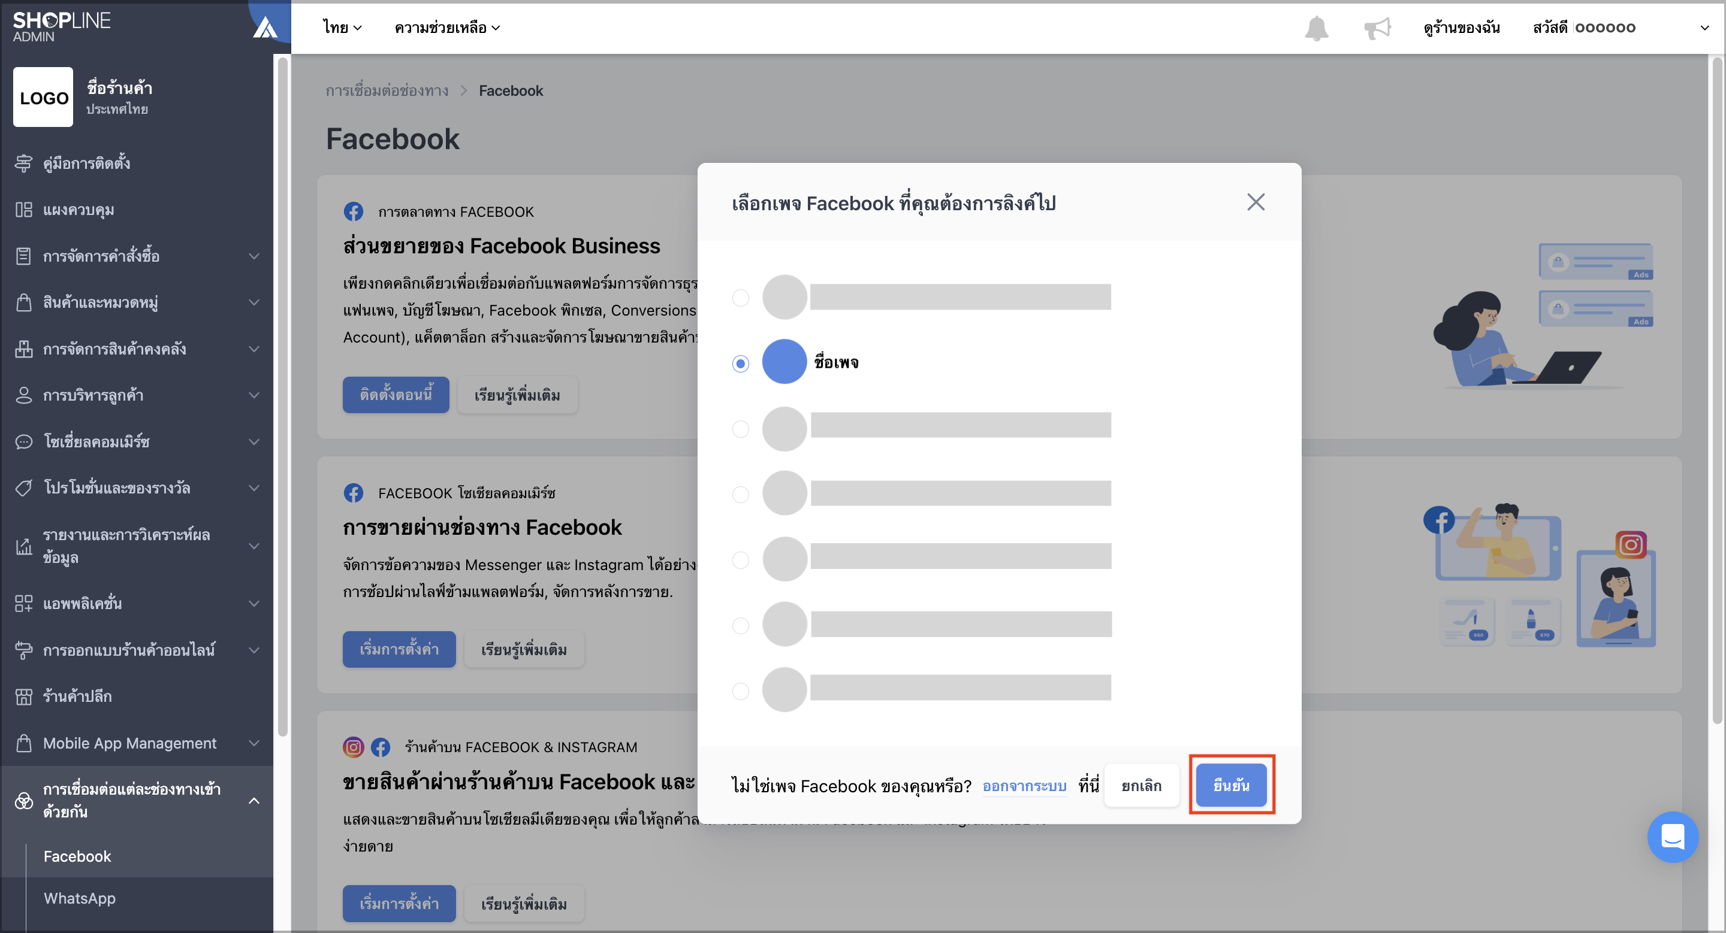Click การเชื่อมต่อช่องทาง breadcrumb link
The height and width of the screenshot is (933, 1726).
click(387, 90)
